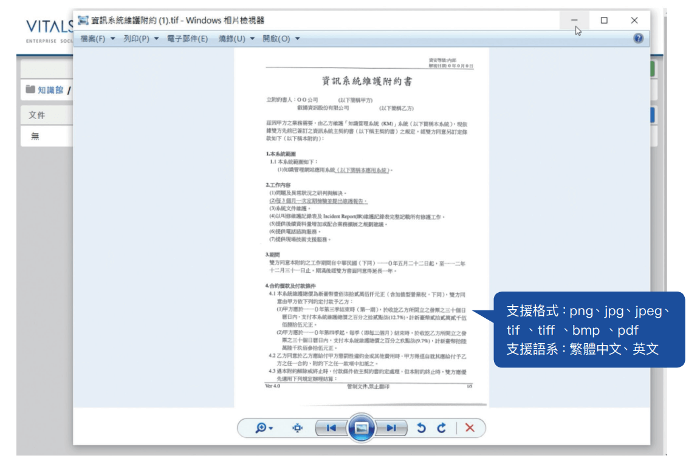Click the 文件 column header

37,115
